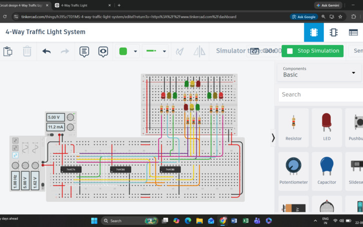
Task: Undo the last action
Action: [47, 51]
